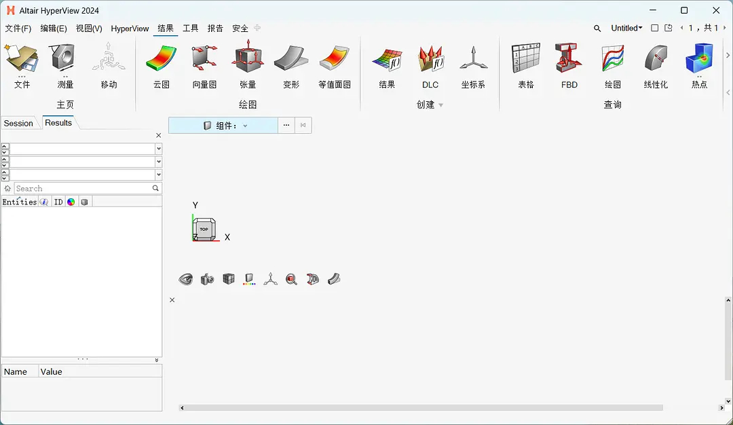733x425 pixels.
Task: Click the TOP view cube
Action: [x=204, y=229]
